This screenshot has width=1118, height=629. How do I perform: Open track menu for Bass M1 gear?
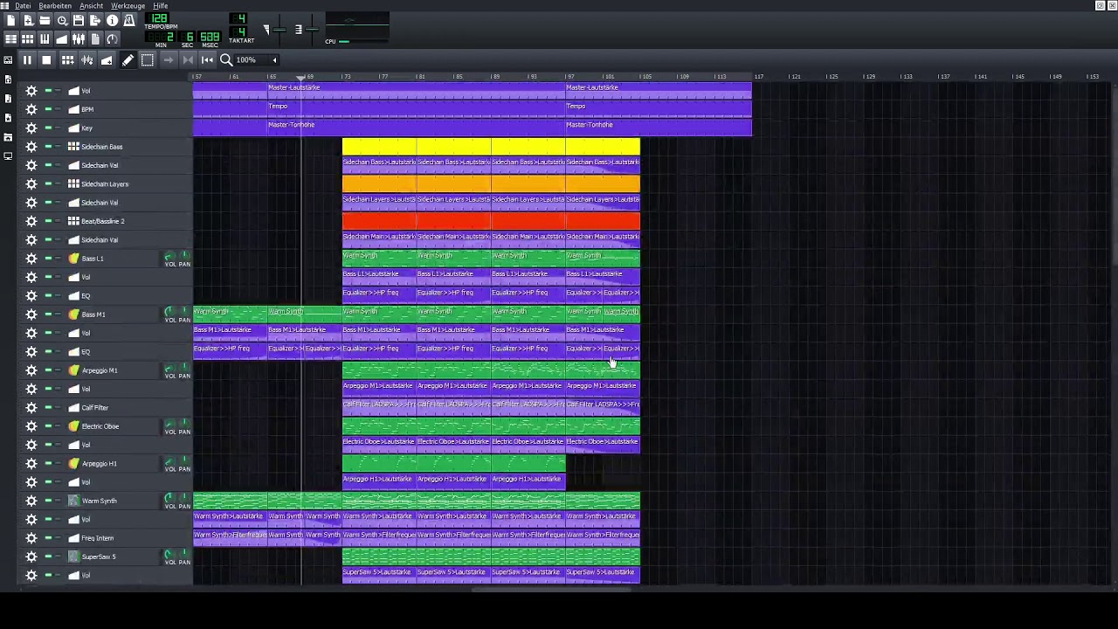31,314
